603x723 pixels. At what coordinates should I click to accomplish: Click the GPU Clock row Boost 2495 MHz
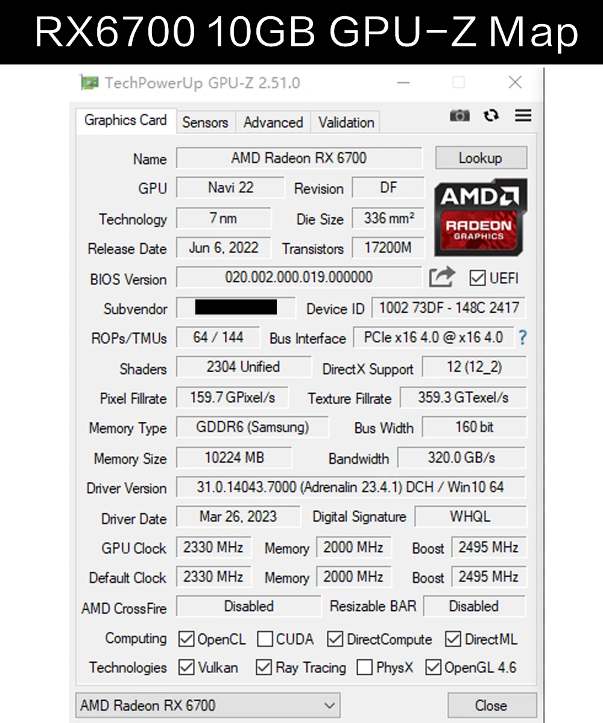point(488,547)
